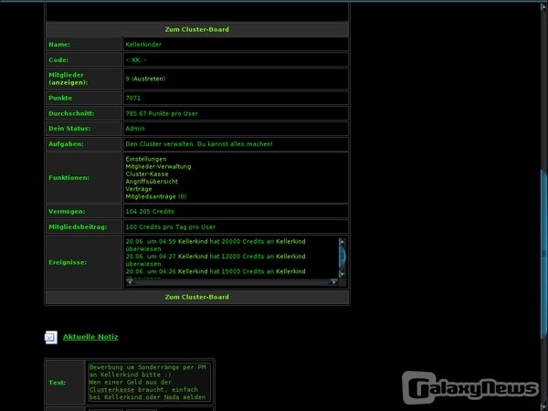Image resolution: width=548 pixels, height=411 pixels.
Task: Click the Ereignisse entry from 04:26
Action: pyautogui.click(x=216, y=271)
